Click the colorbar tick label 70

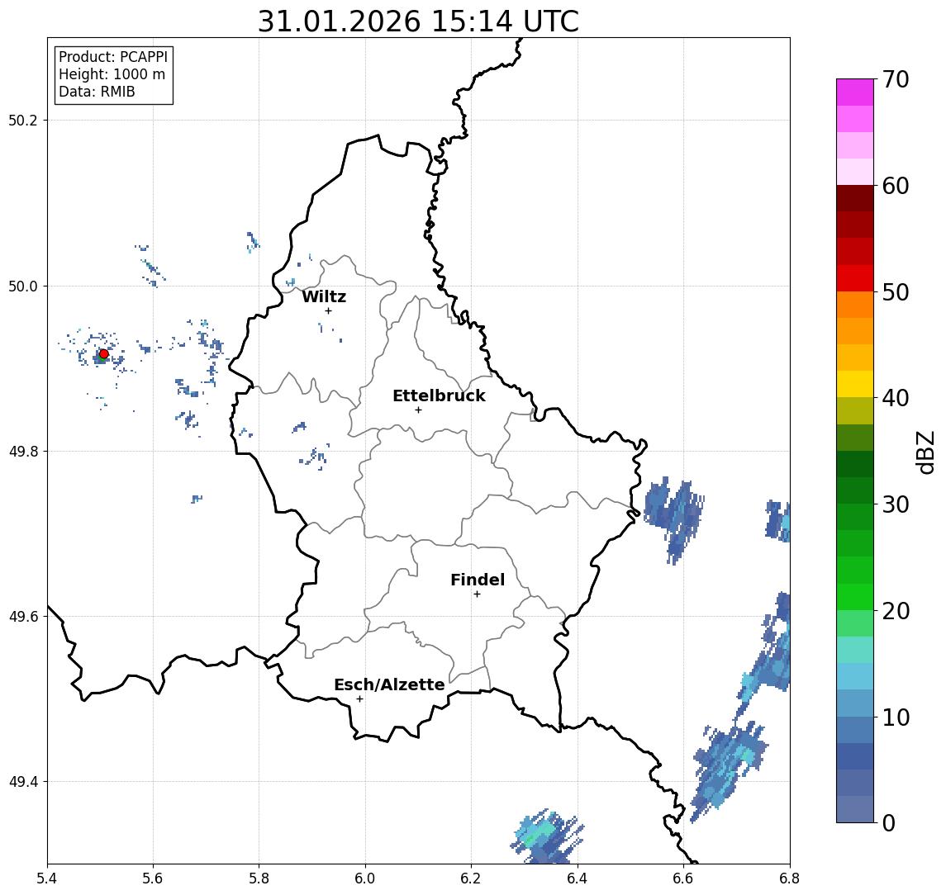[896, 79]
